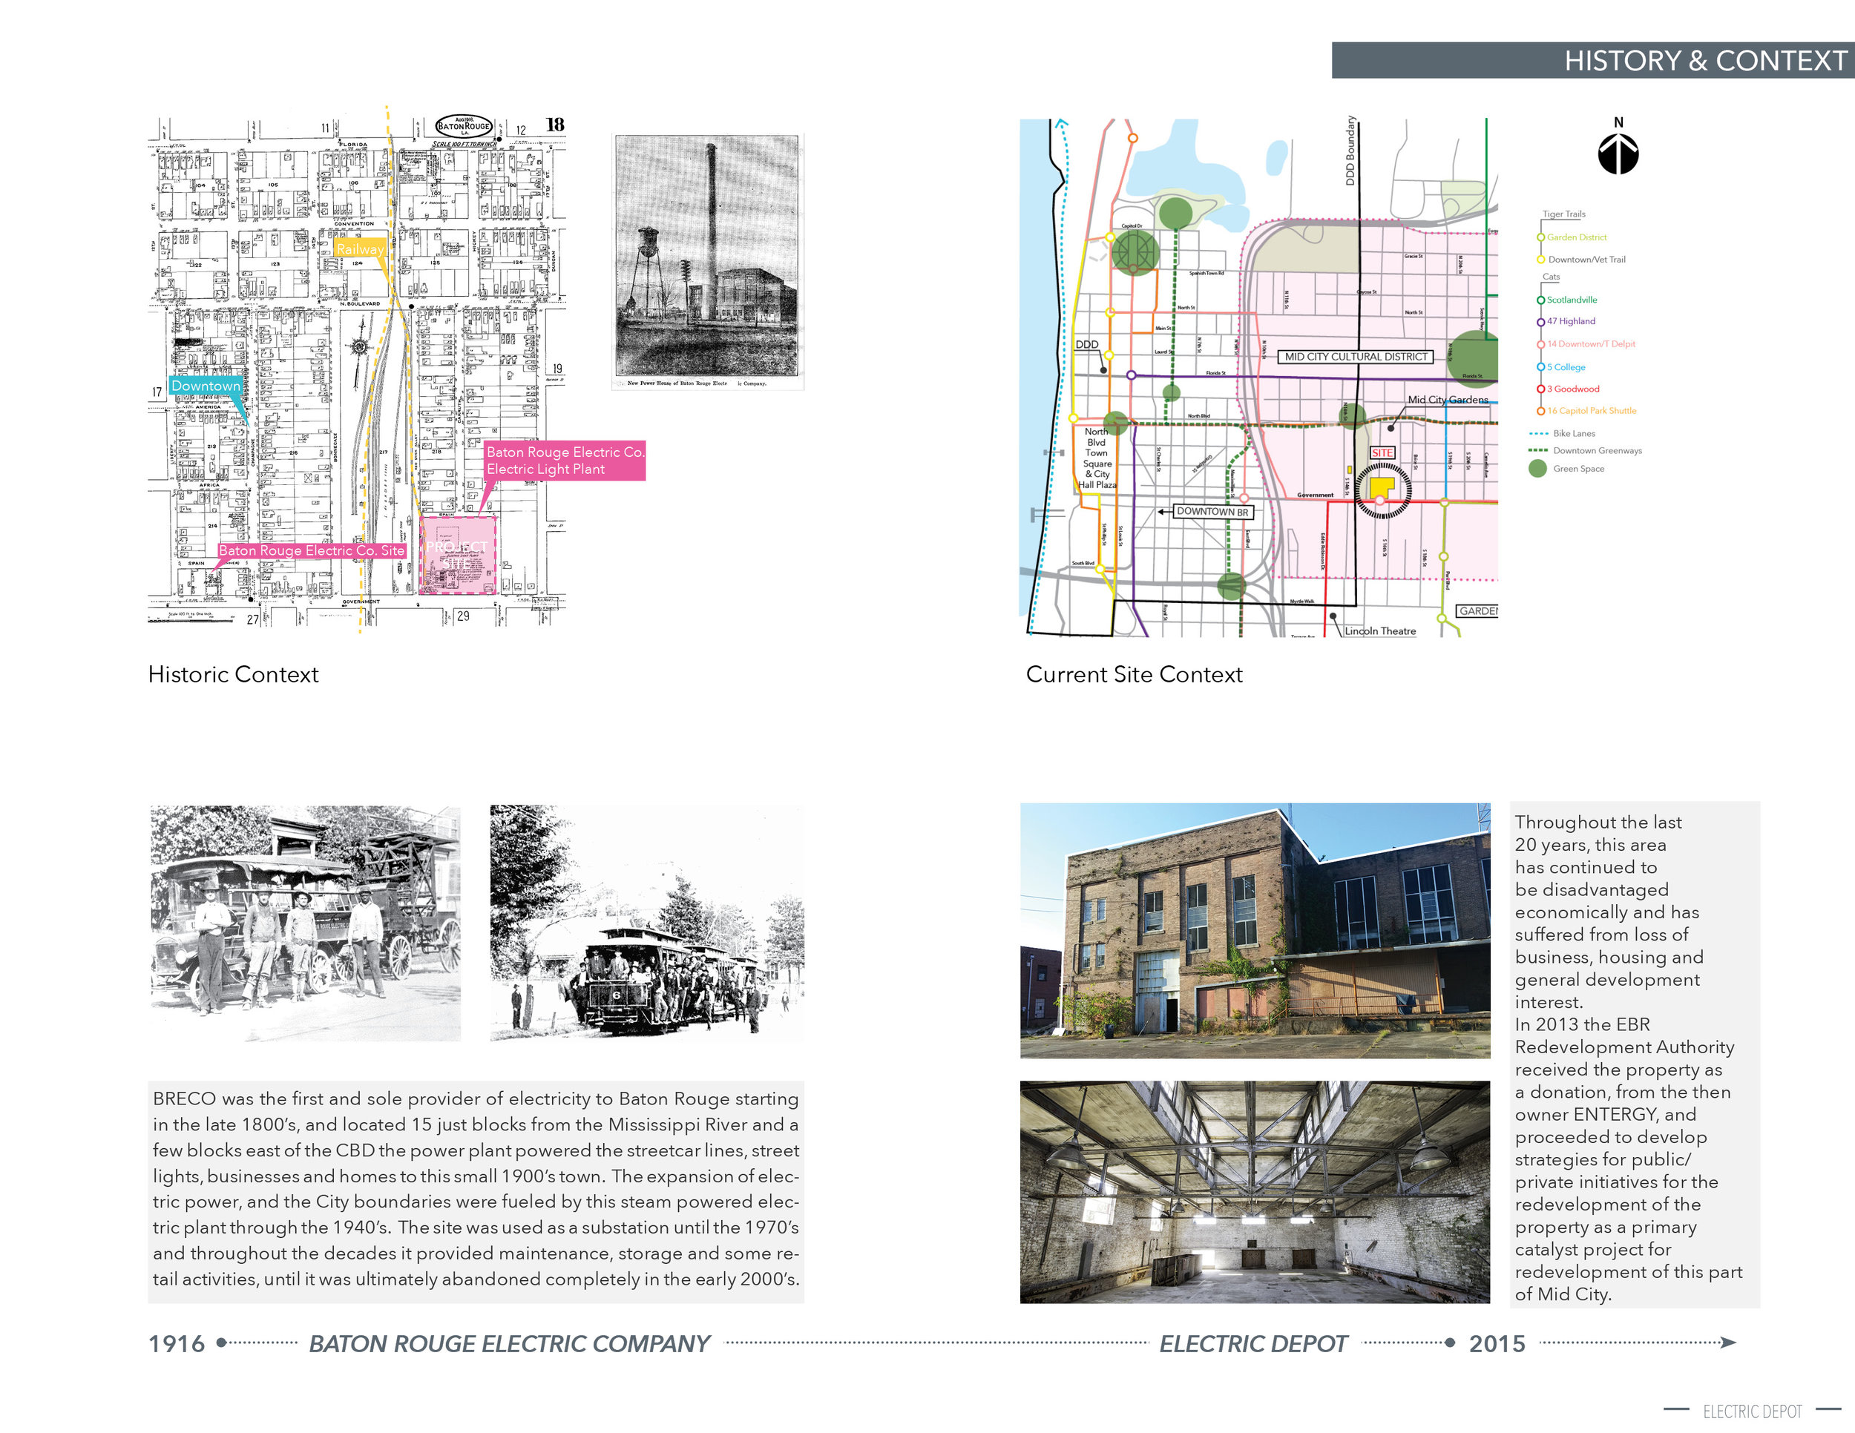Select the HISTORY & CONTEXT header banner
Viewport: 1855px width, 1433px height.
1592,60
